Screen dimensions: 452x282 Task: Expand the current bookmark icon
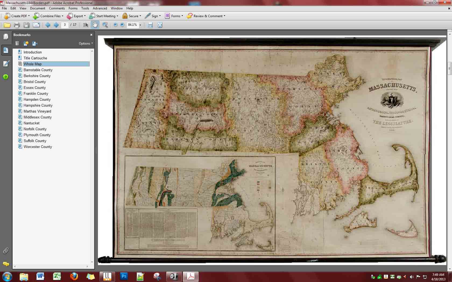[x=35, y=43]
